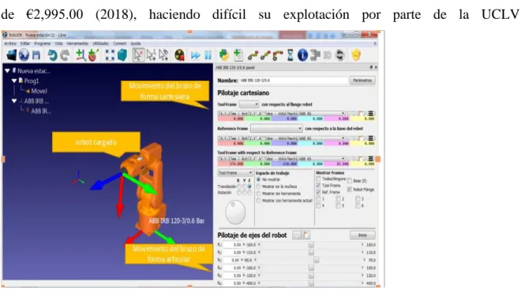Collapse the Nueva estación tree node
521x294 pixels.
point(7,71)
